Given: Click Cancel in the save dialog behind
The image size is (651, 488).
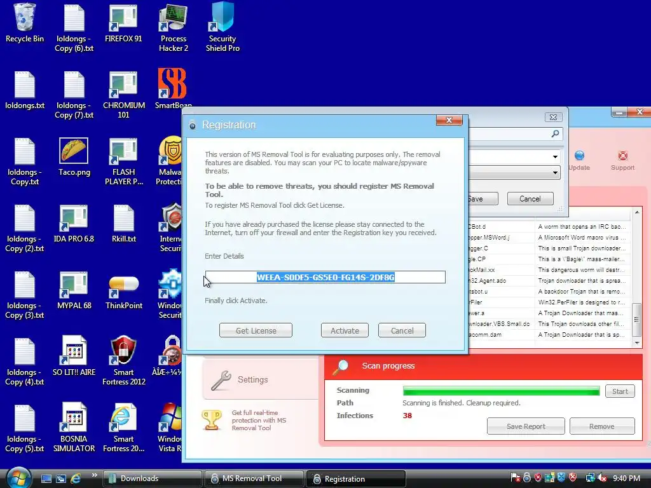Looking at the screenshot, I should [530, 199].
